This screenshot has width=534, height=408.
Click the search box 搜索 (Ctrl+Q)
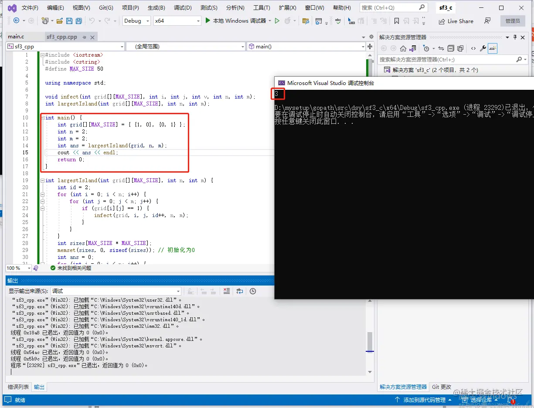393,7
